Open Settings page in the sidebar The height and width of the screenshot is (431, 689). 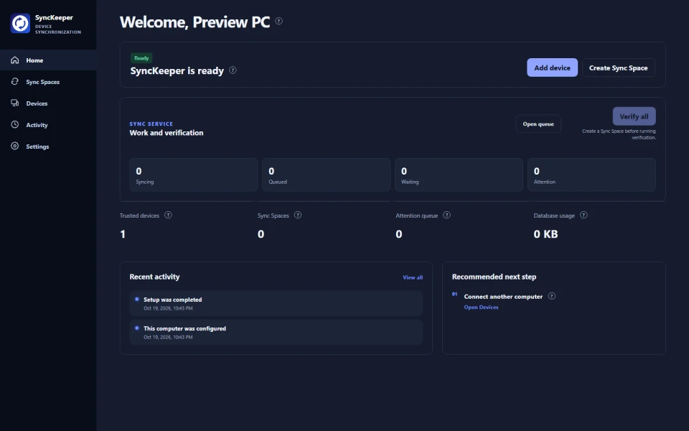click(48, 147)
